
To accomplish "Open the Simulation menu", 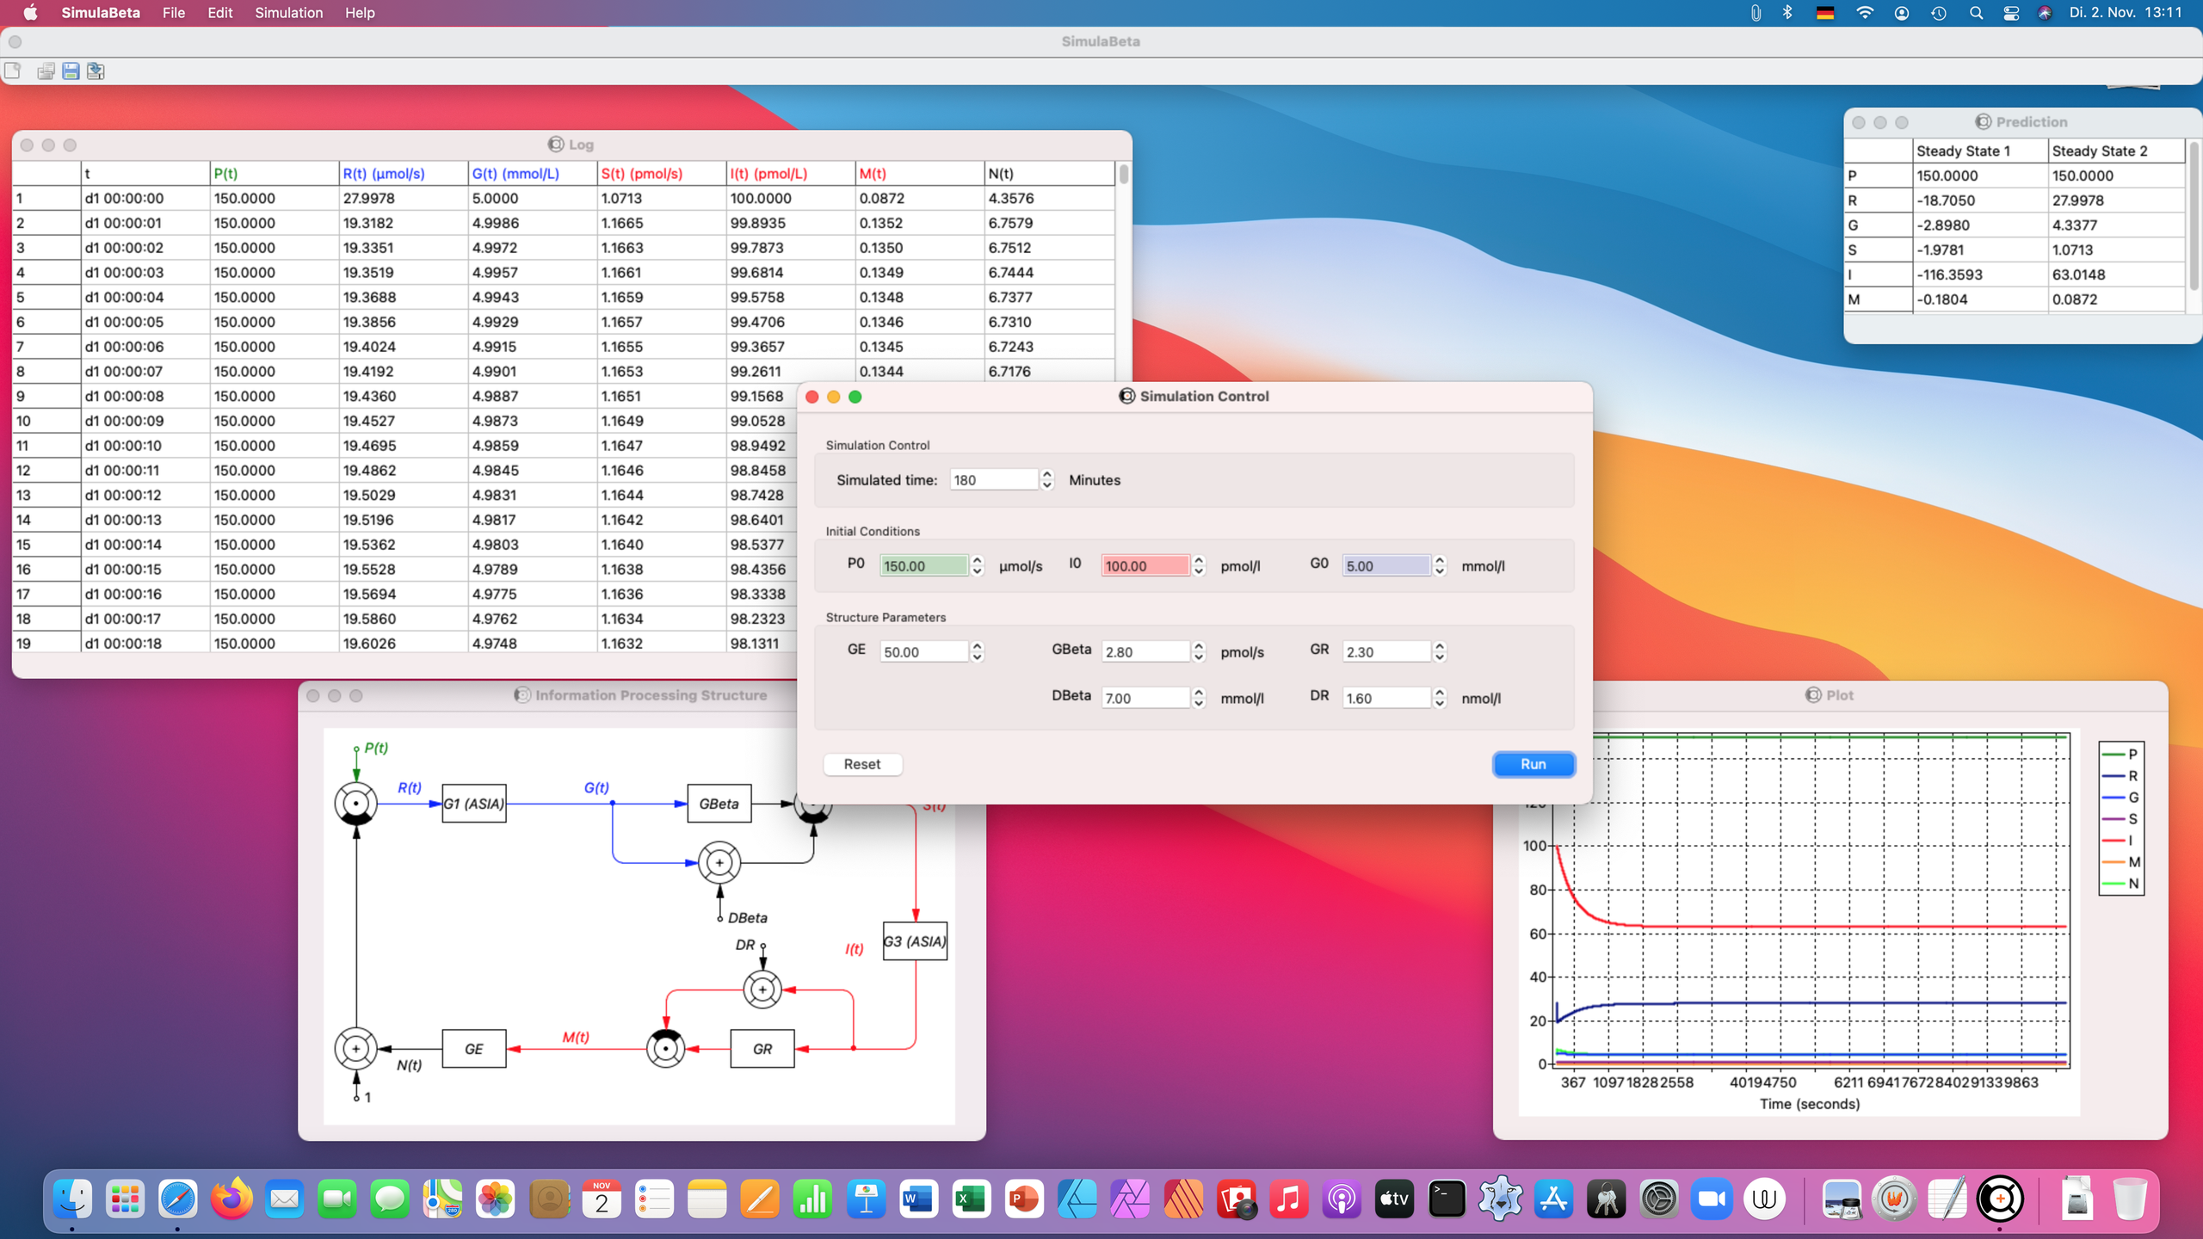I will tap(289, 13).
